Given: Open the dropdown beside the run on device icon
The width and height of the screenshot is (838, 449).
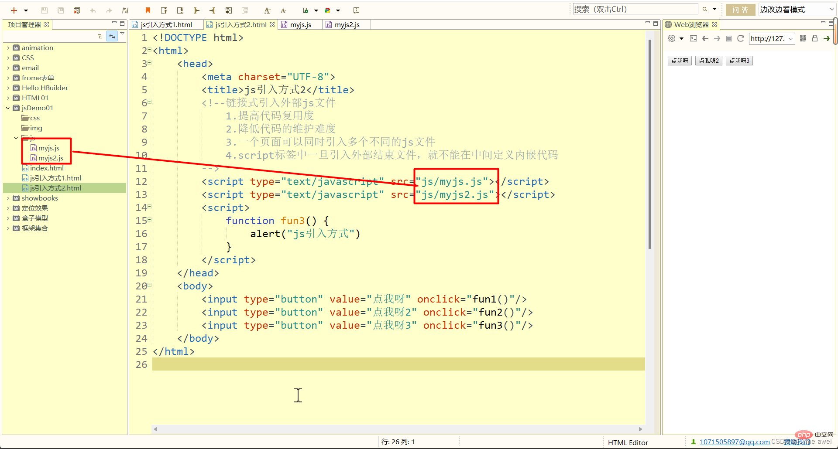Looking at the screenshot, I should click(316, 10).
